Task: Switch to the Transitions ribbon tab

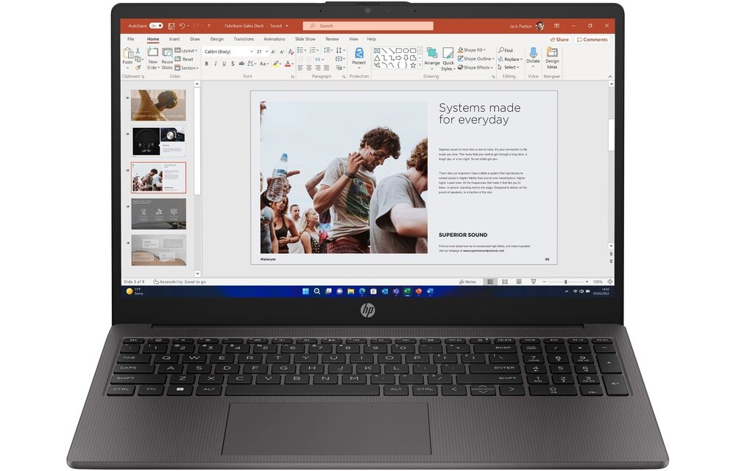Action: 244,39
